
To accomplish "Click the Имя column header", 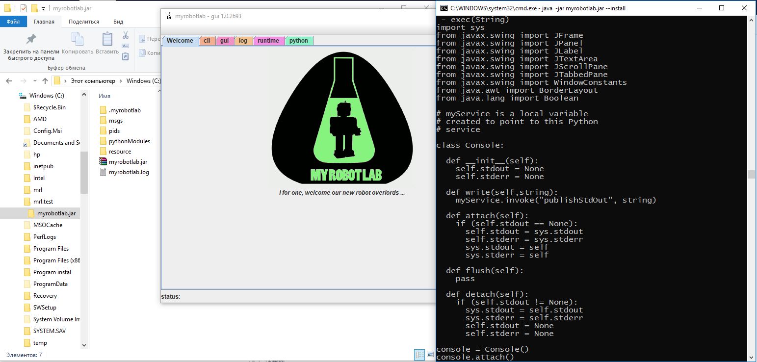I will click(x=104, y=96).
